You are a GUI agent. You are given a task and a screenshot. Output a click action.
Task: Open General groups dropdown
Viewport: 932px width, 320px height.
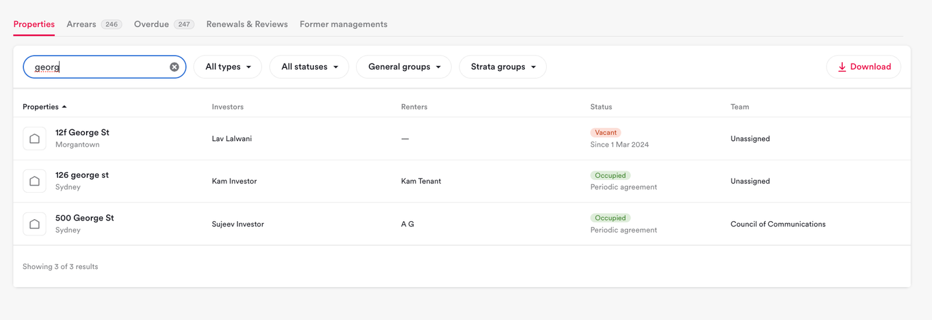pos(404,67)
